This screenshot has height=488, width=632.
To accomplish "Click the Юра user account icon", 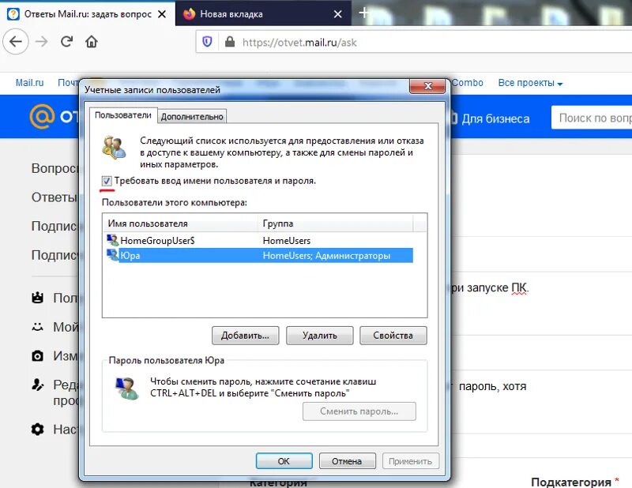I will (x=112, y=255).
